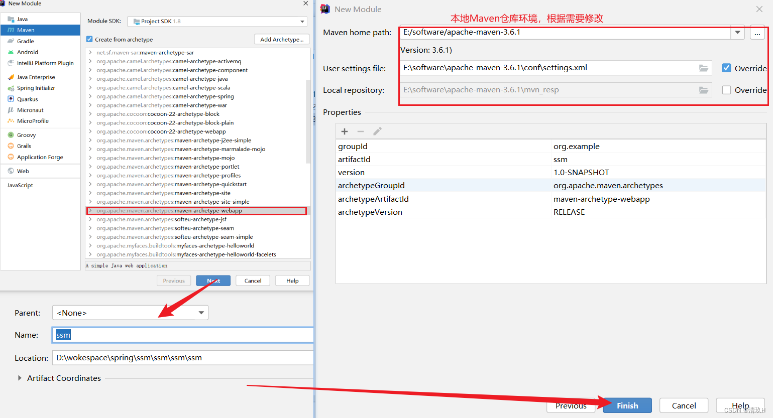This screenshot has height=418, width=773.
Task: Expand cocoon-22-archetype-webapp row
Action: (90, 131)
